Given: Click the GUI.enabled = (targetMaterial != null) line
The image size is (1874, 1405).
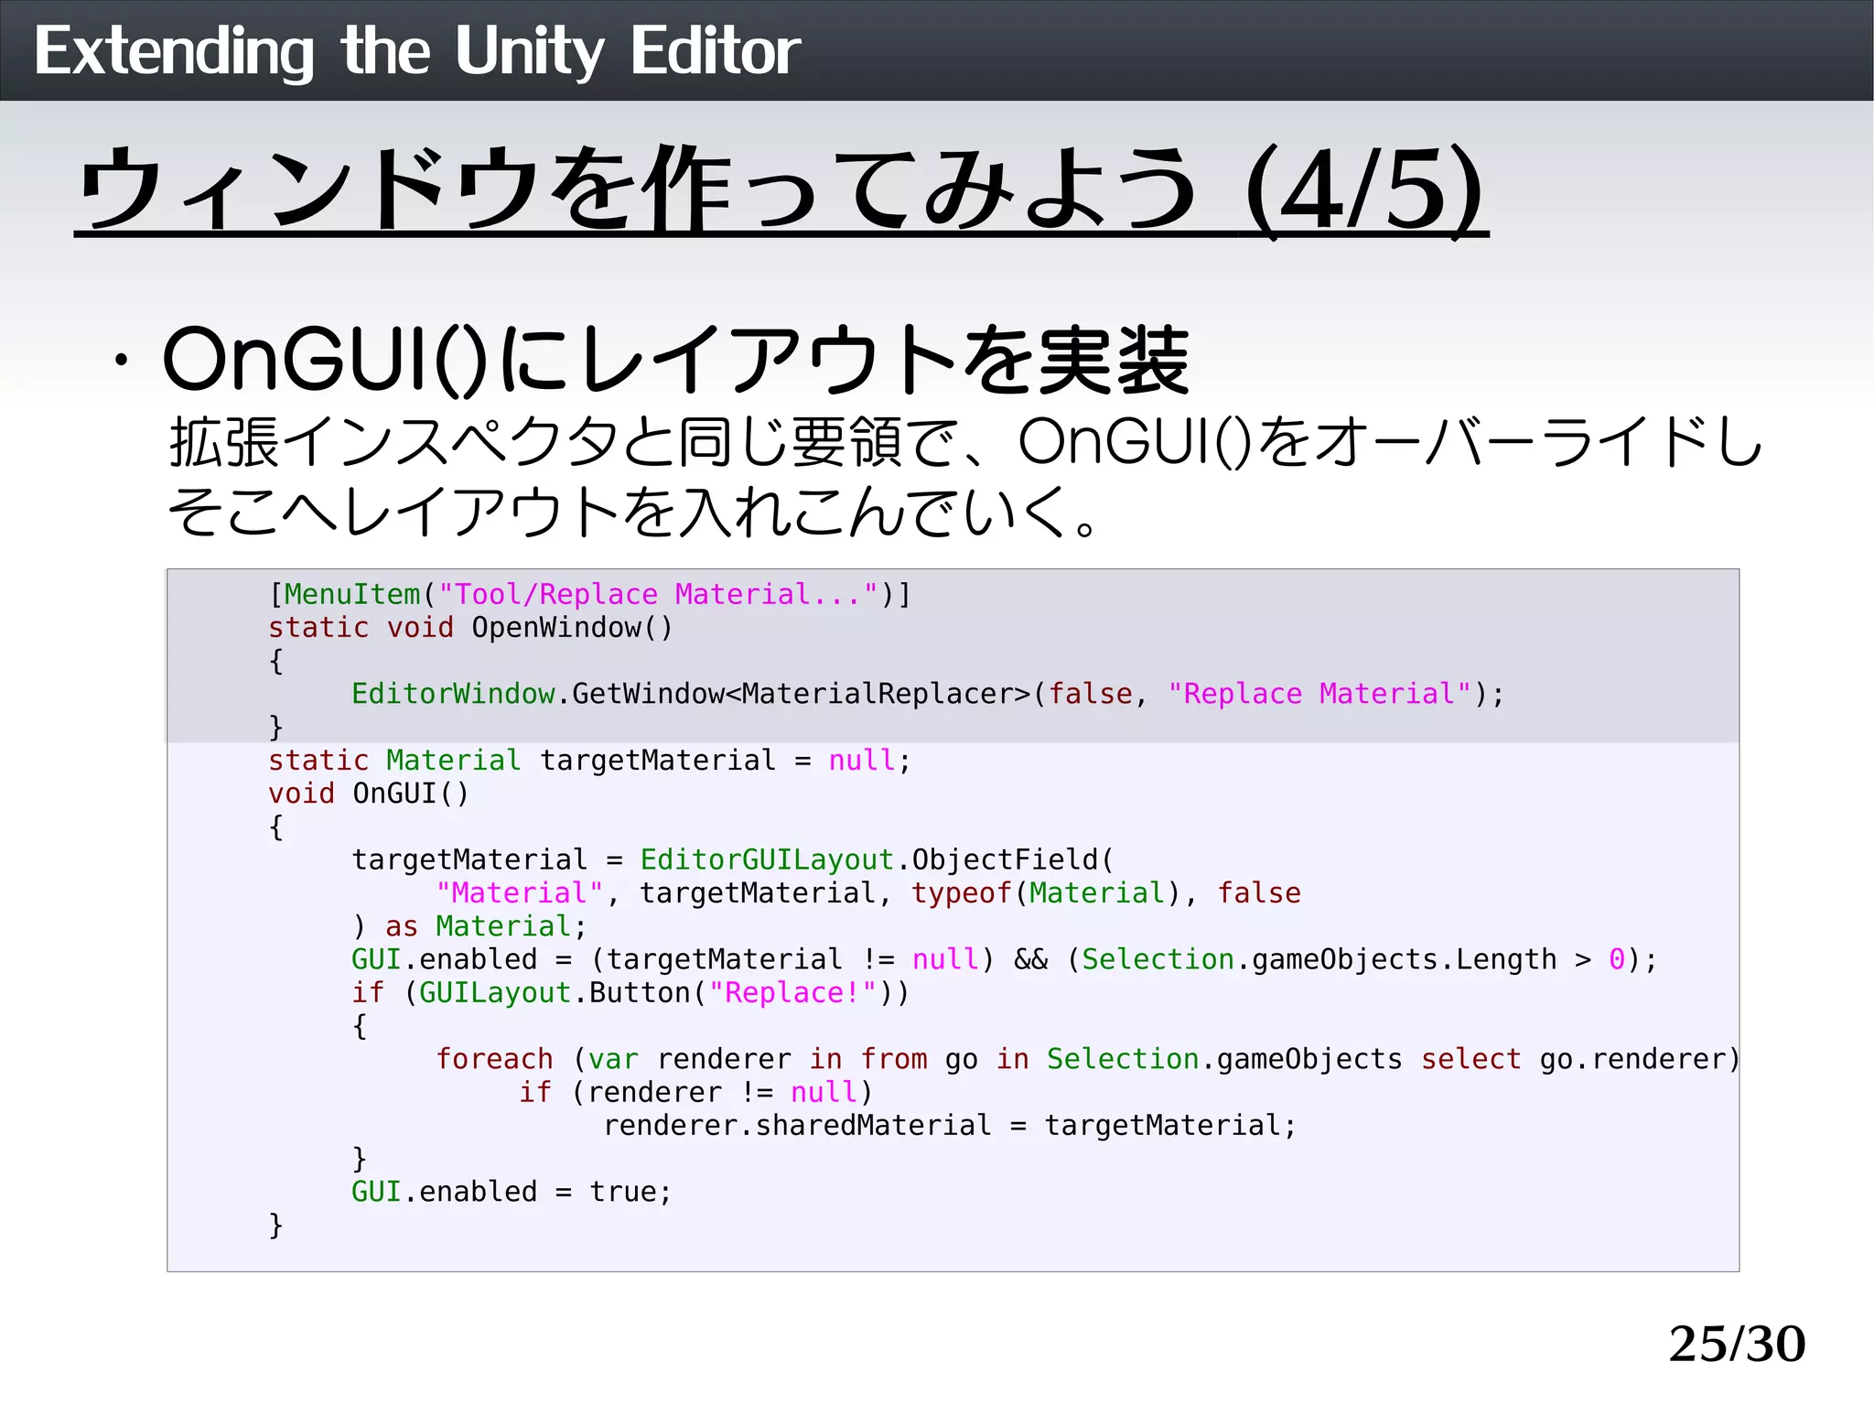Looking at the screenshot, I should pos(1005,959).
